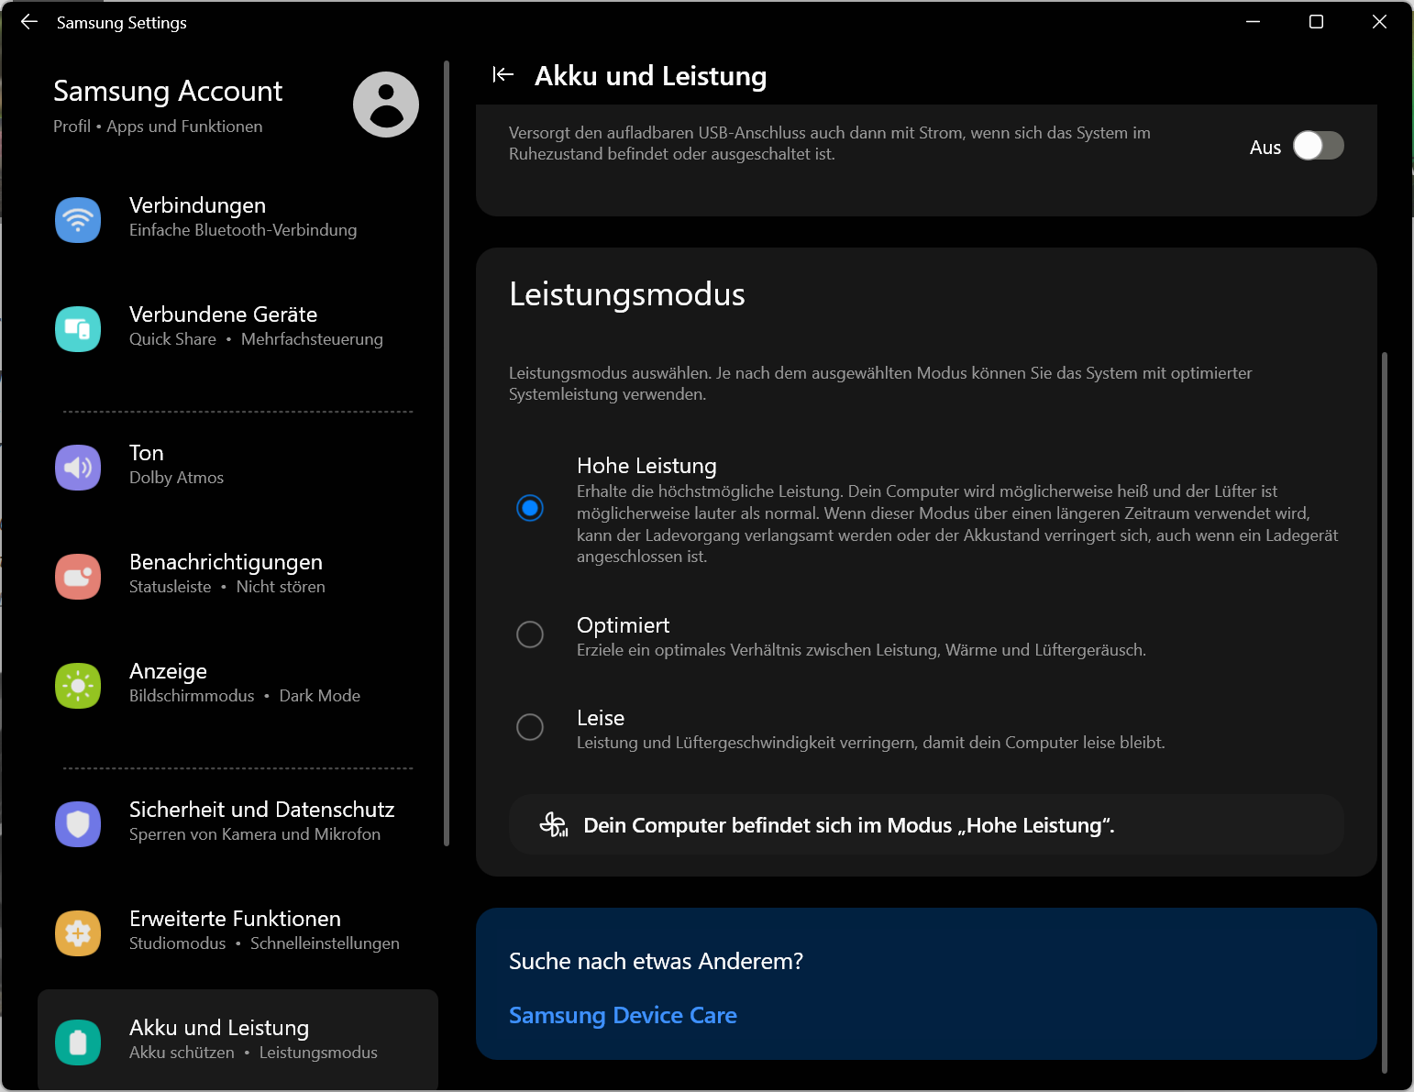Click the Anzeige green brightness icon
This screenshot has height=1092, width=1414.
tap(78, 686)
